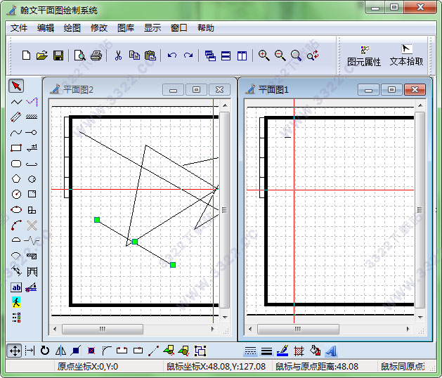Click the Undo arrow
Viewport: 442px width, 378px height.
(x=172, y=56)
